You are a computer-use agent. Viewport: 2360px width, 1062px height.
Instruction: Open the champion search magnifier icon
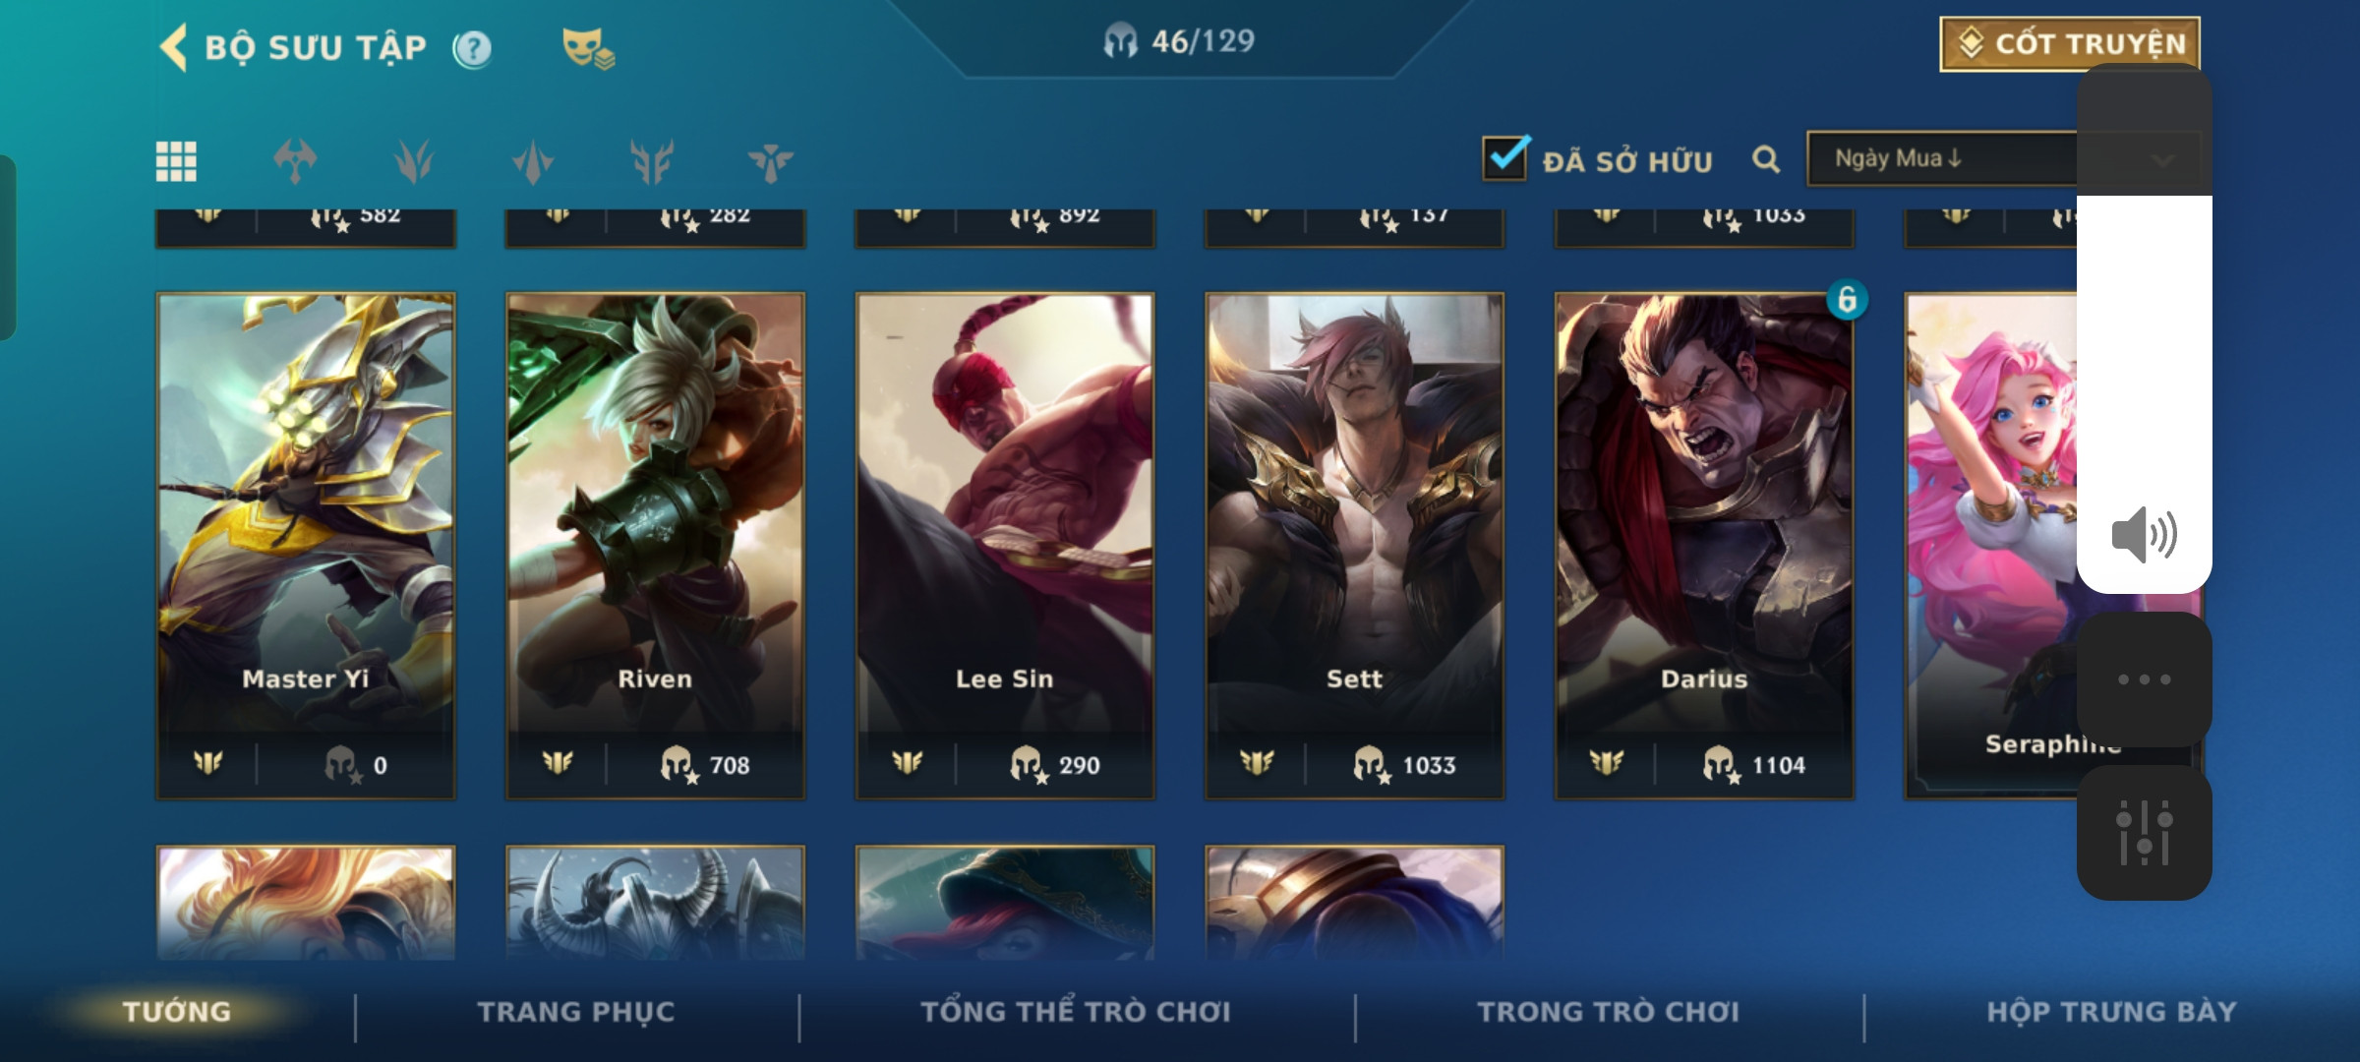(x=1766, y=159)
